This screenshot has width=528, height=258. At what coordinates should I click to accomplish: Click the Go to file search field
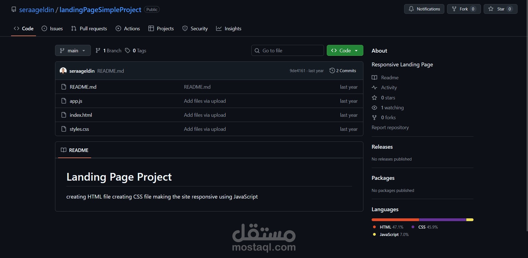point(287,50)
